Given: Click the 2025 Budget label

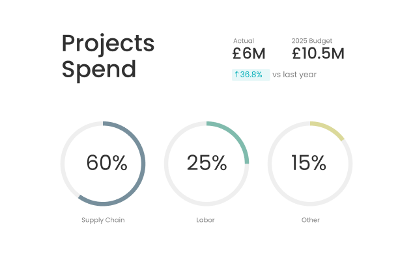Looking at the screenshot, I should click(x=312, y=41).
